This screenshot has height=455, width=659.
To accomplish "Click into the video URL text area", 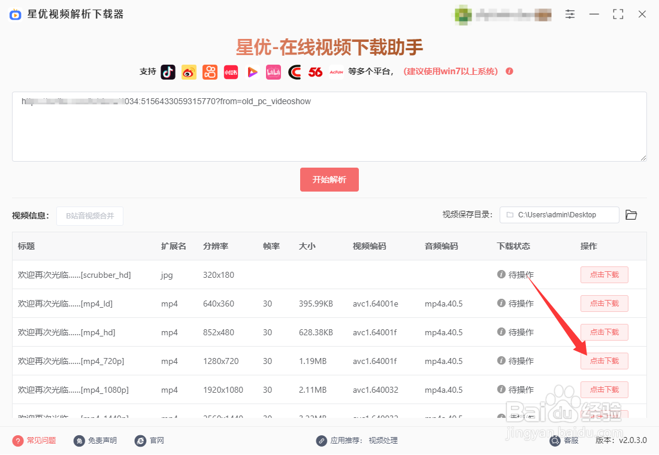I will [329, 126].
